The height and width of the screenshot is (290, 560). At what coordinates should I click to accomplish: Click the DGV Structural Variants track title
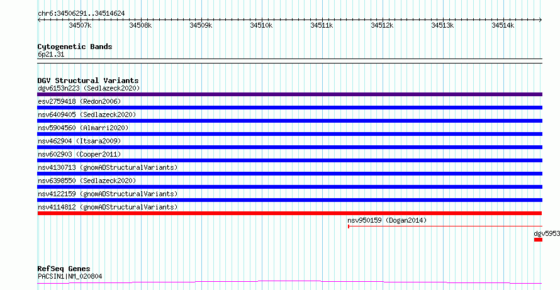tap(88, 81)
